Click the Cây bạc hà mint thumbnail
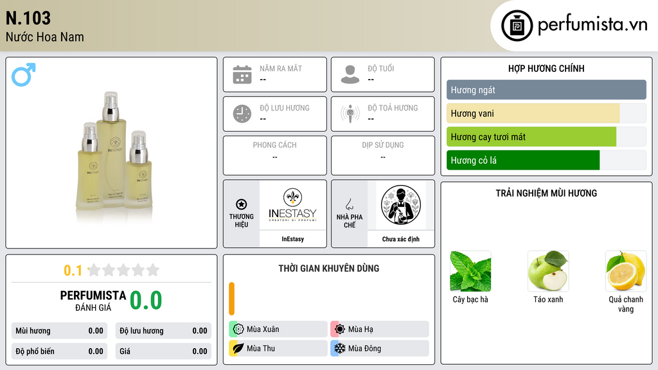The height and width of the screenshot is (370, 658). click(470, 271)
